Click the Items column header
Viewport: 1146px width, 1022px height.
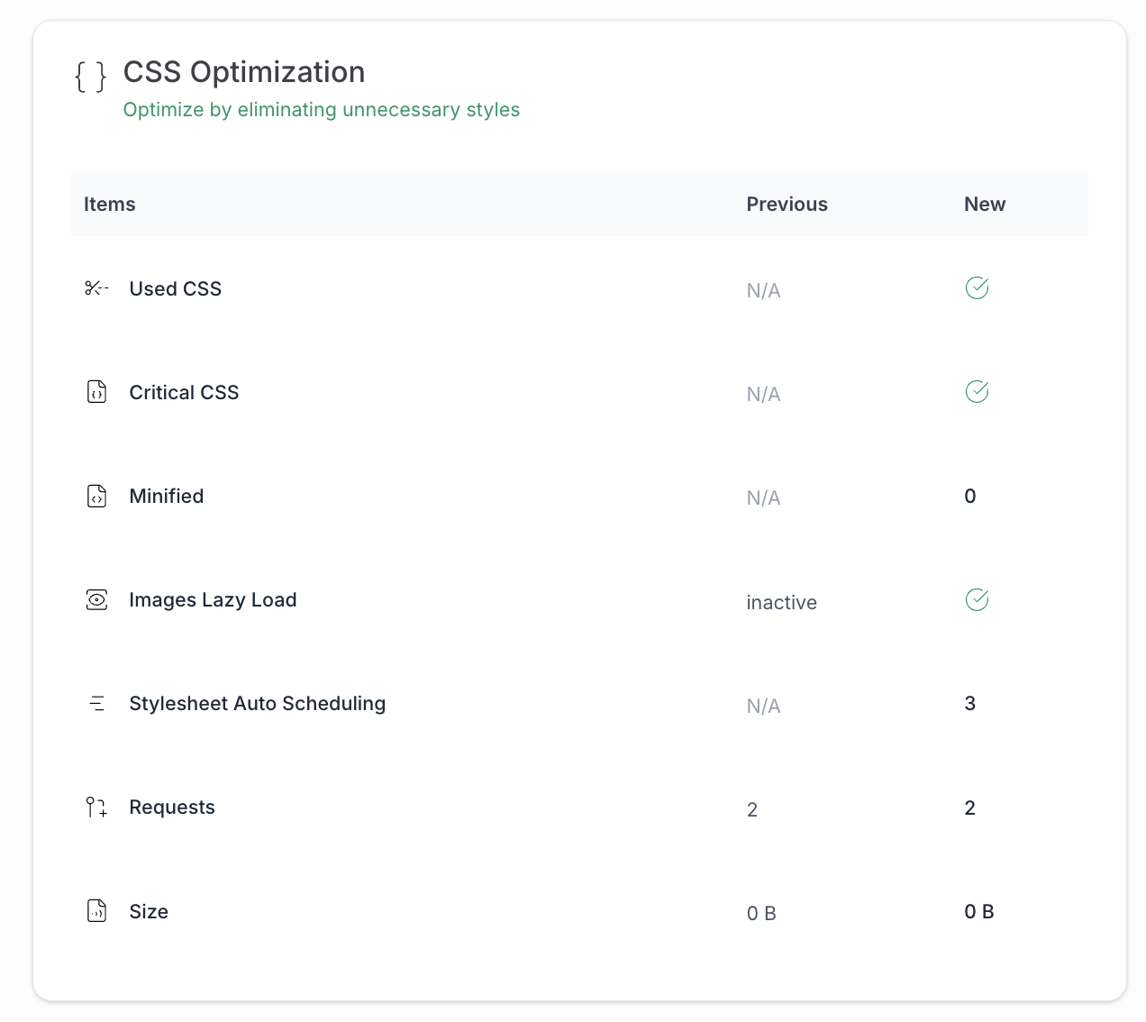110,204
